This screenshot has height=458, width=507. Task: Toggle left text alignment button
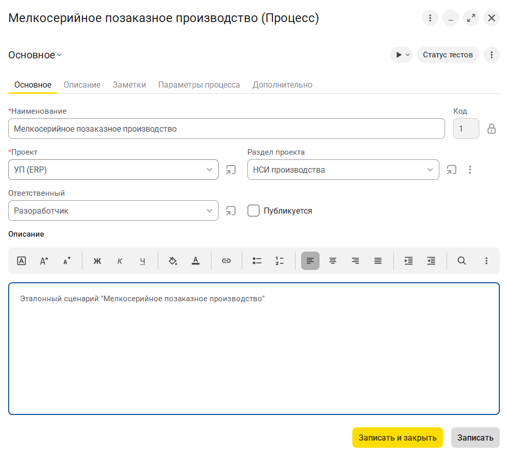pyautogui.click(x=310, y=261)
